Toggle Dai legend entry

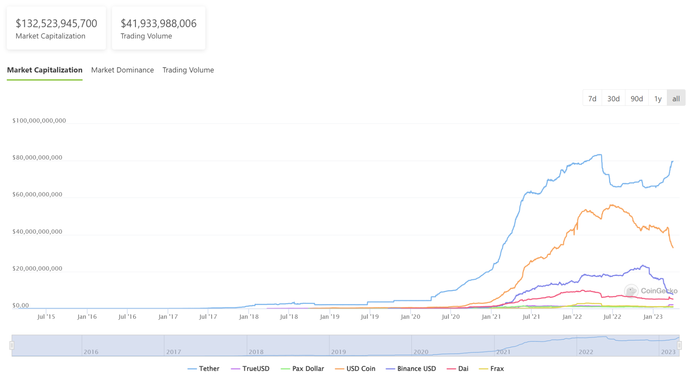coord(463,369)
